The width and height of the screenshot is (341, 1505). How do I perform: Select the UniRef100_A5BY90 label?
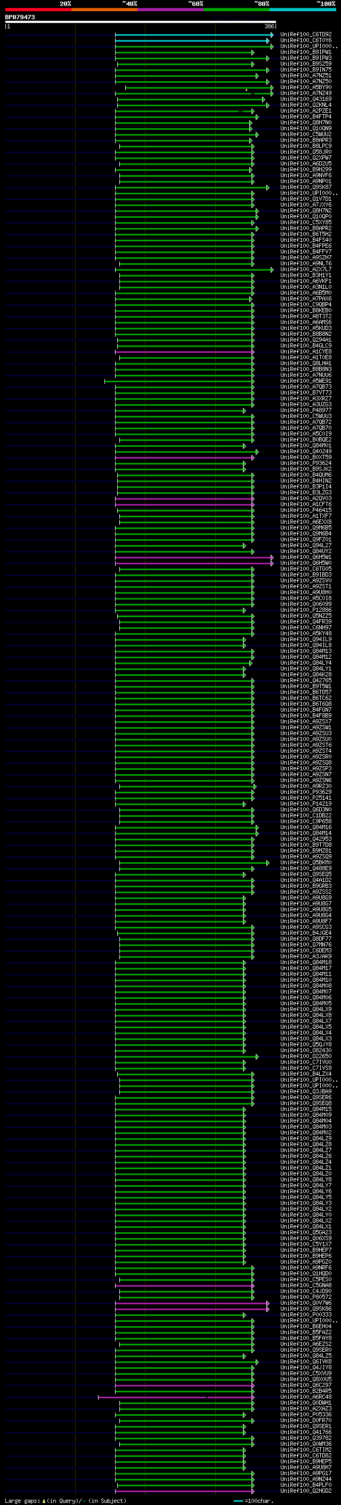click(306, 87)
